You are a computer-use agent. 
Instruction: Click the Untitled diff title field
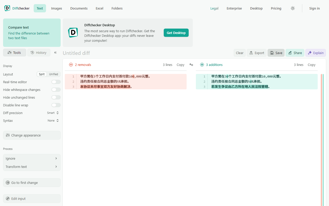pos(76,53)
